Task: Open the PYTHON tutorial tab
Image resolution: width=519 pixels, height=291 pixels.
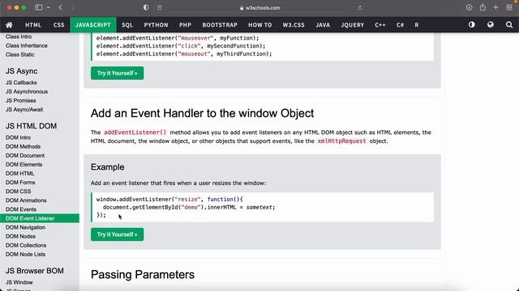Action: coord(156,25)
